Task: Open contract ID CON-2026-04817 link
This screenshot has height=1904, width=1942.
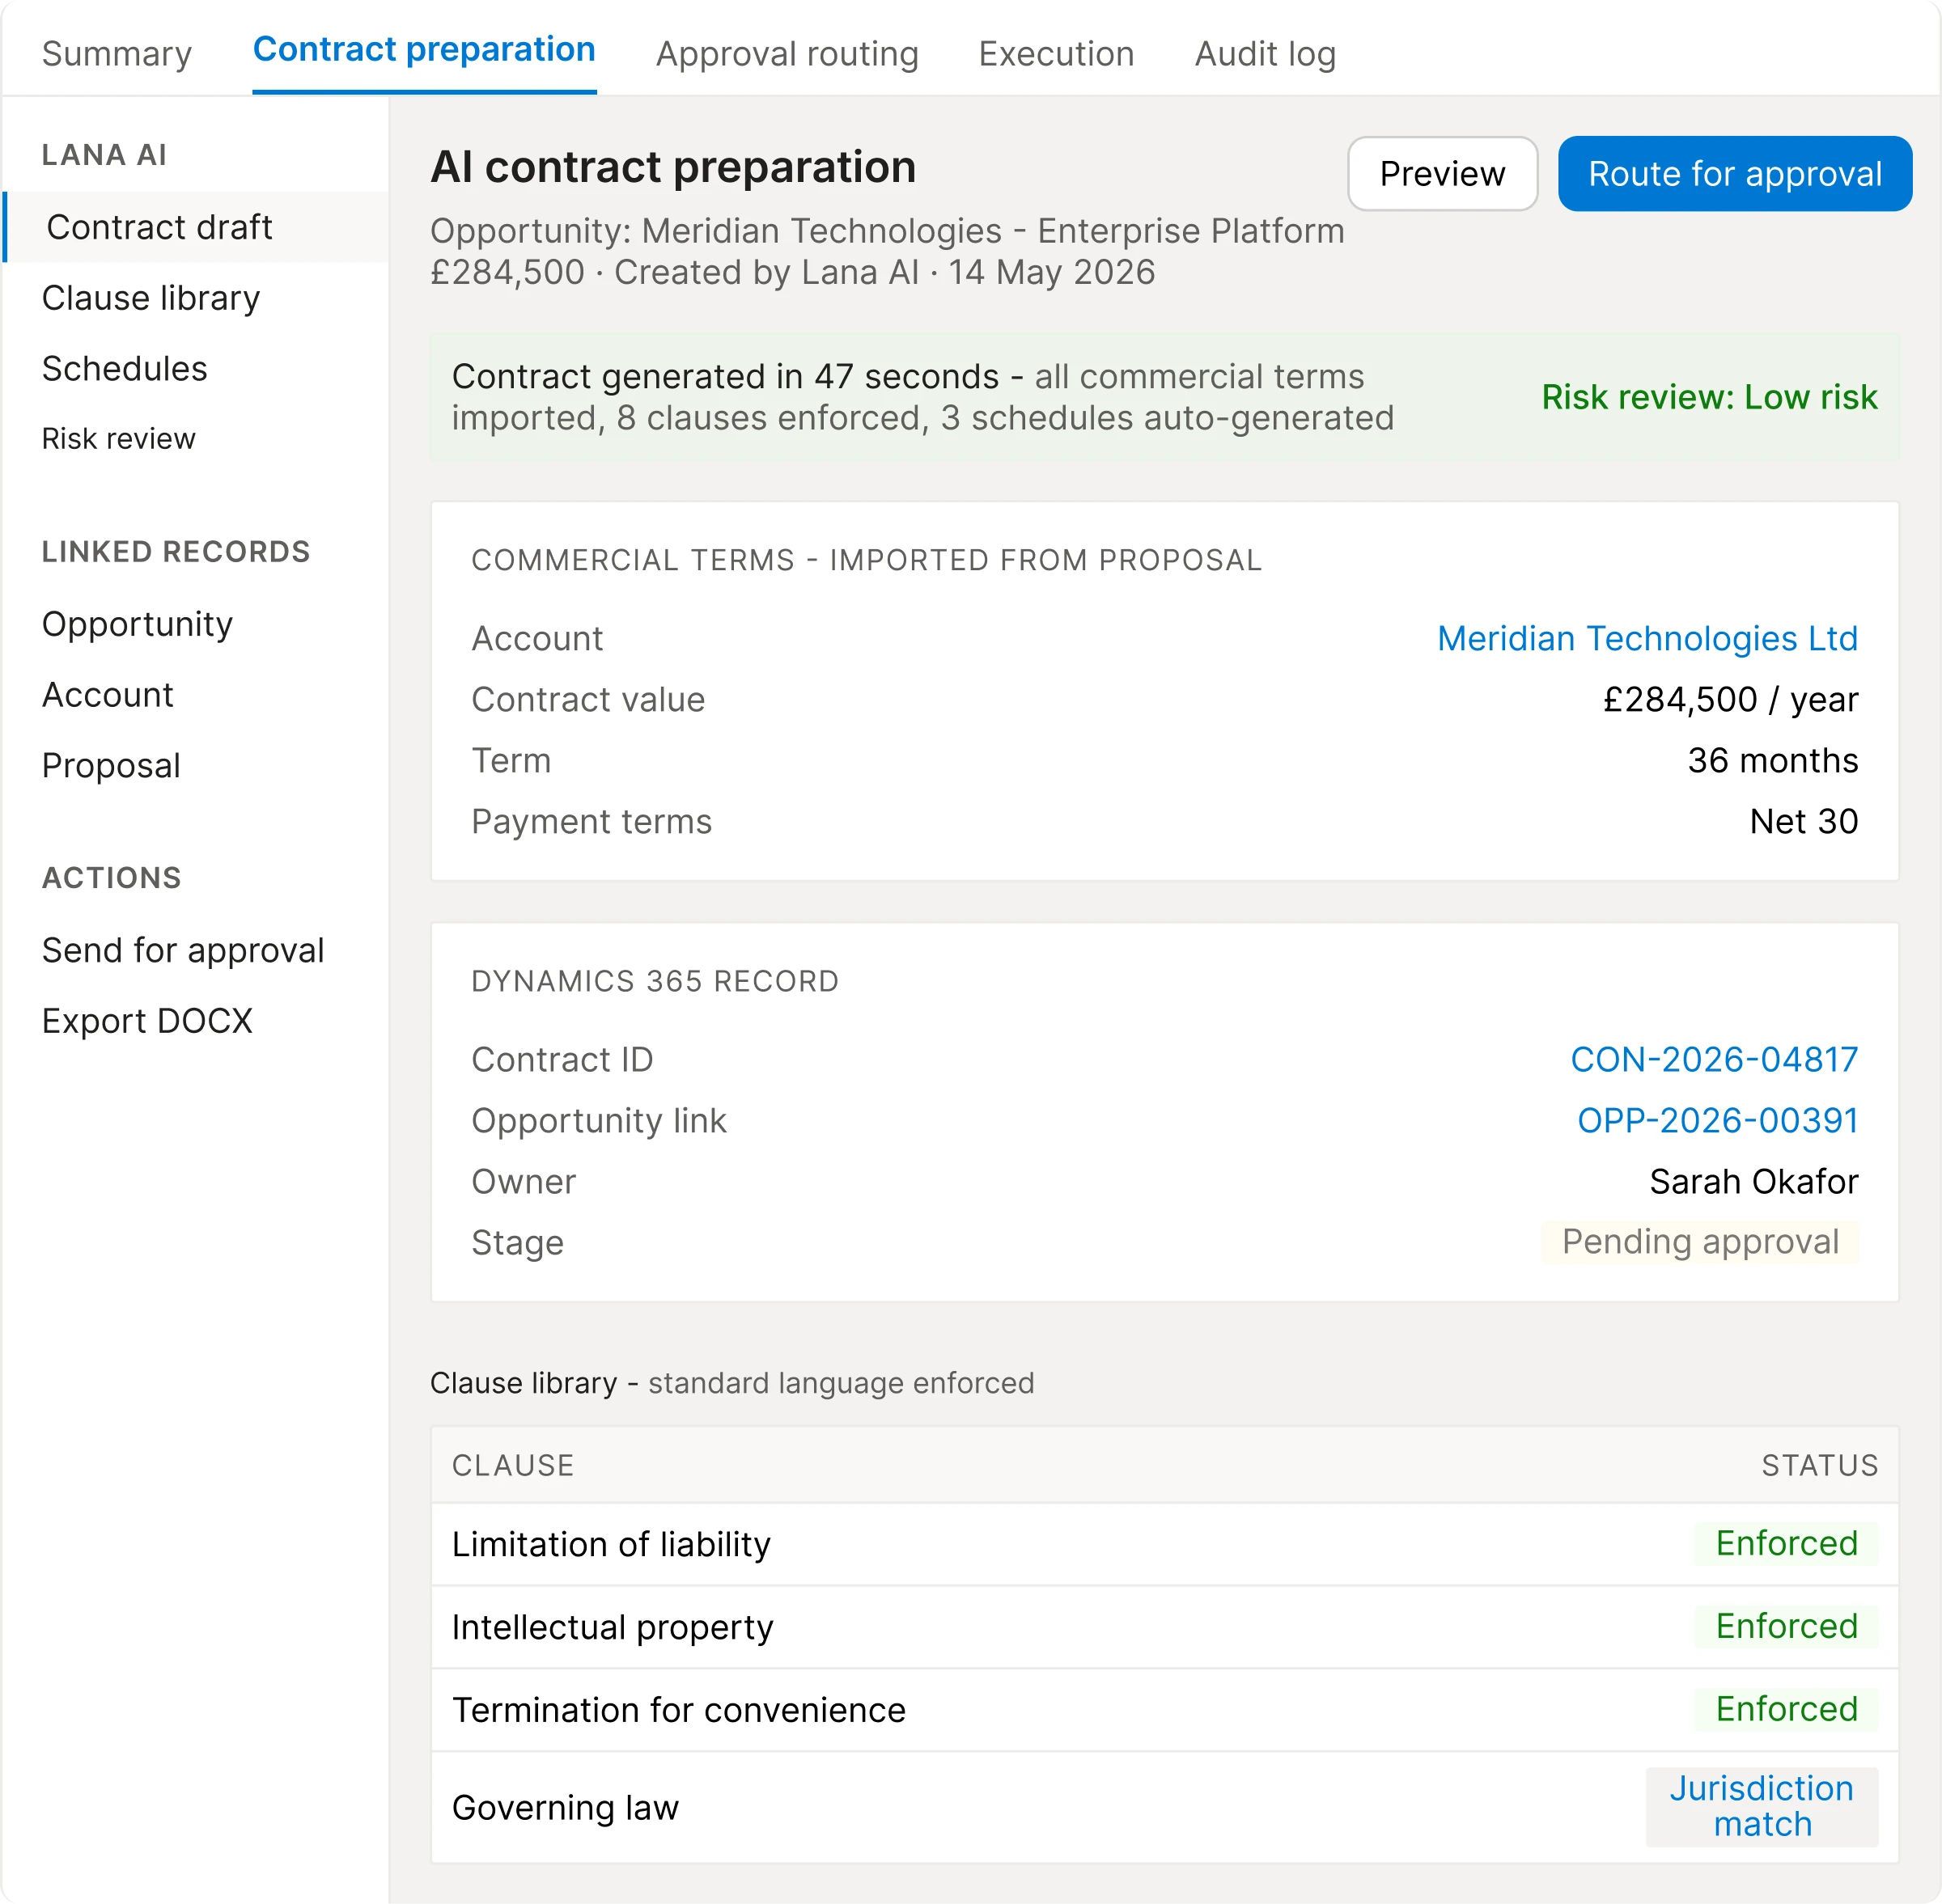Action: click(1714, 1060)
